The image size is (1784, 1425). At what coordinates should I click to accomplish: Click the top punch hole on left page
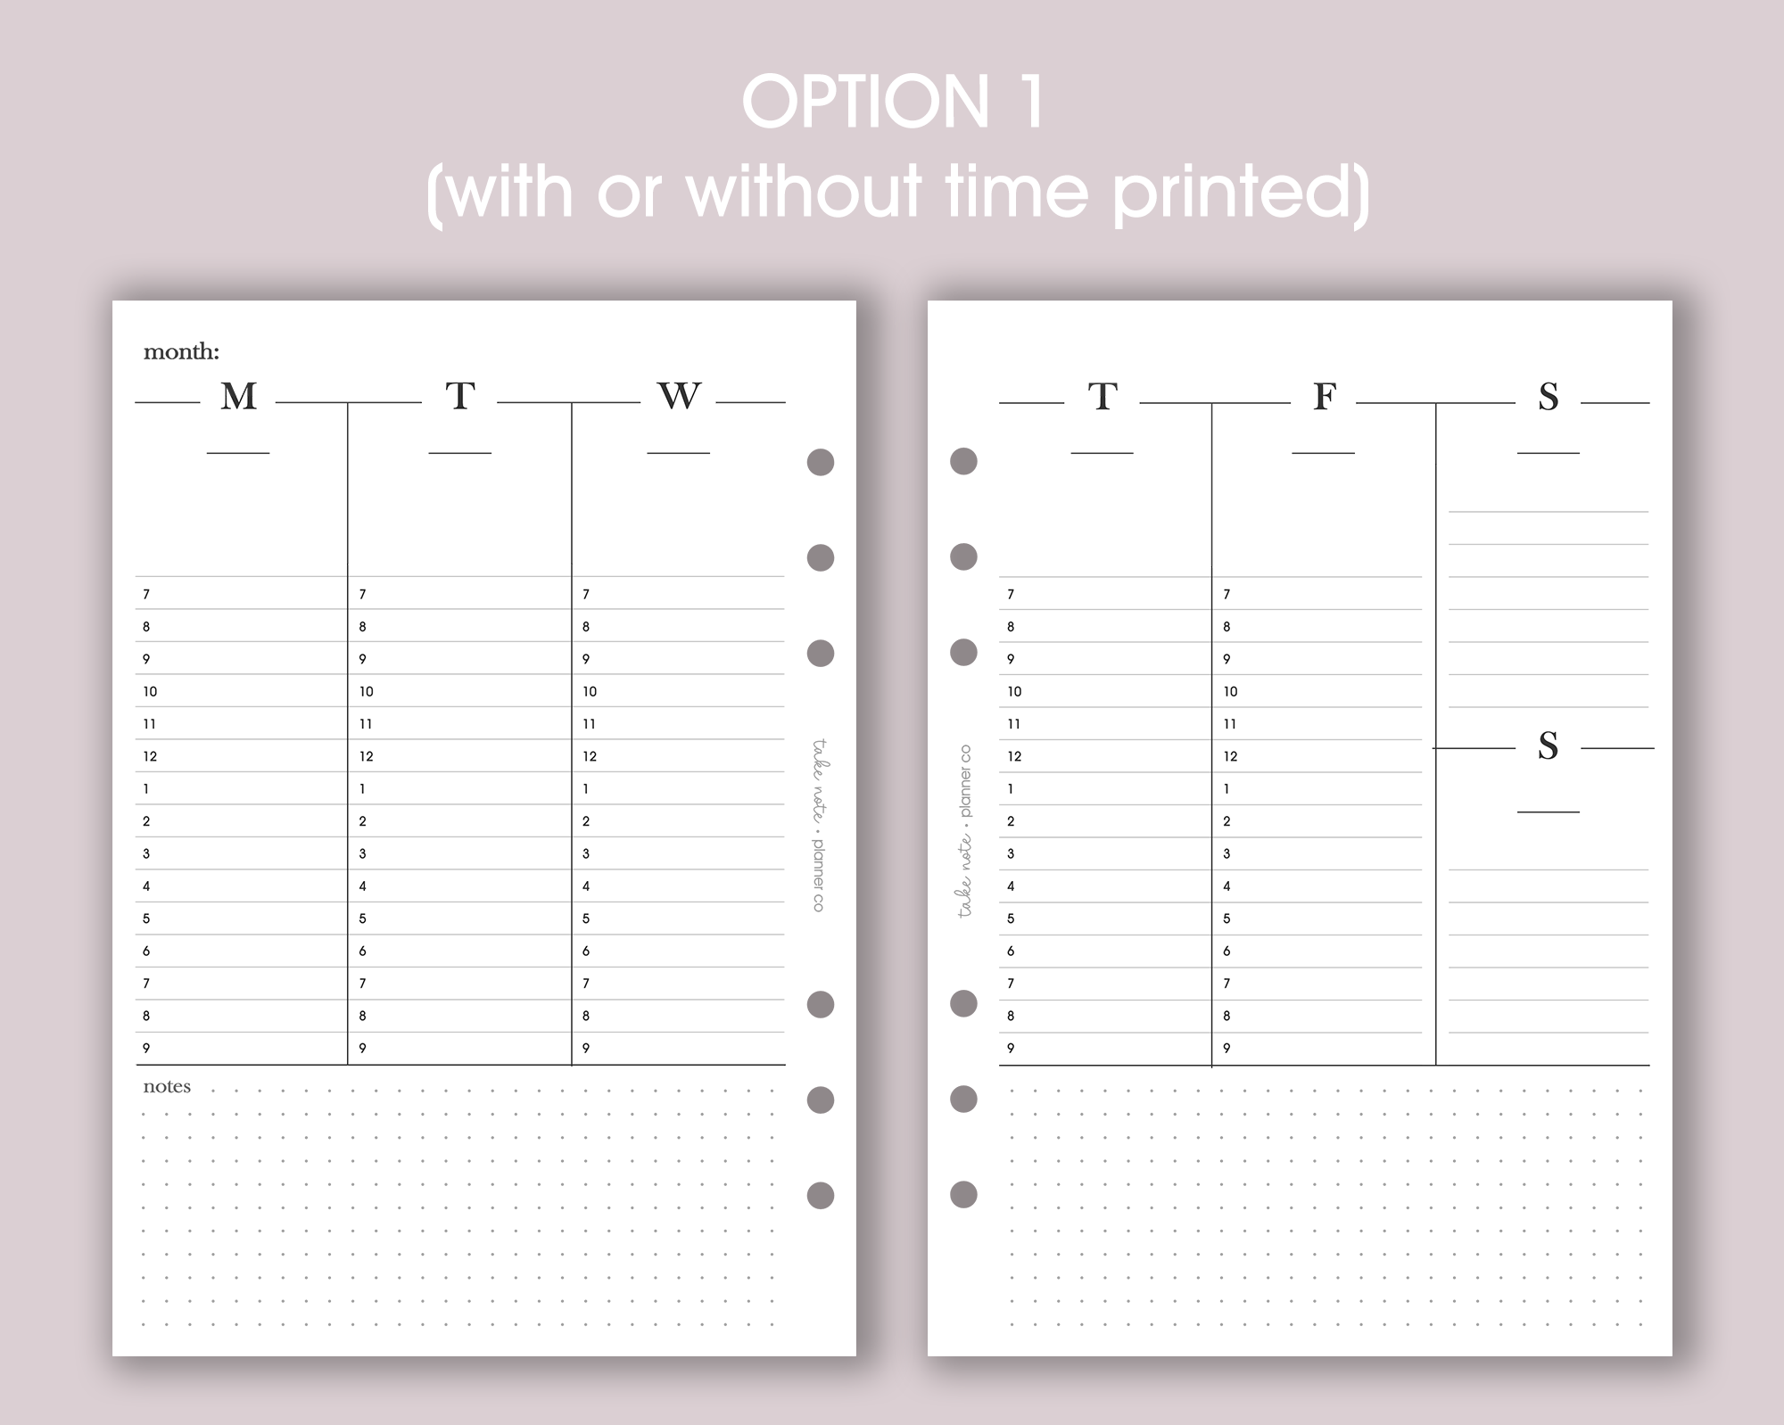click(821, 462)
